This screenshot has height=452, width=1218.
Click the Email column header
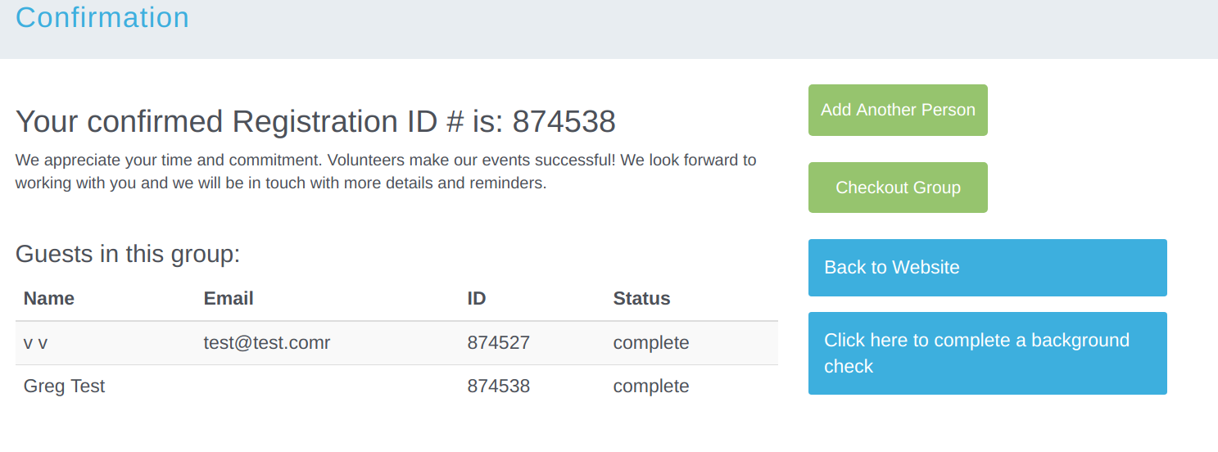pyautogui.click(x=229, y=299)
